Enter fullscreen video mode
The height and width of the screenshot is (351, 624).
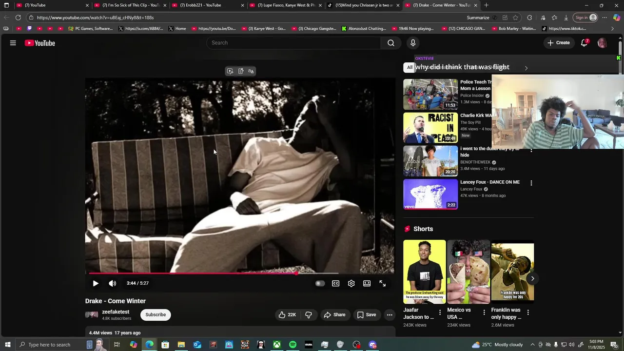(x=383, y=283)
